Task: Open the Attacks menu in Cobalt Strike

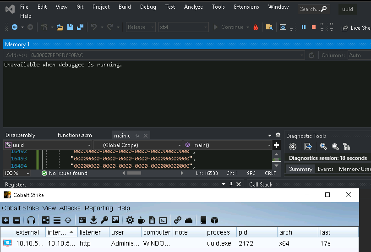Action: [70, 208]
